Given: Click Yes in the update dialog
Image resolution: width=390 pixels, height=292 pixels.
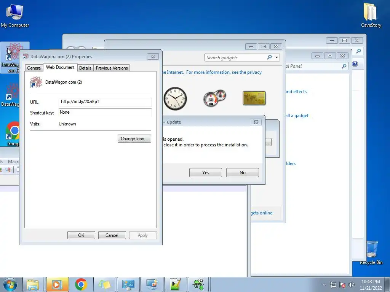Looking at the screenshot, I should point(205,173).
